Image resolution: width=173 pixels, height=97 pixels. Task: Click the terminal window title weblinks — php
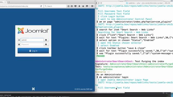[148, 3]
